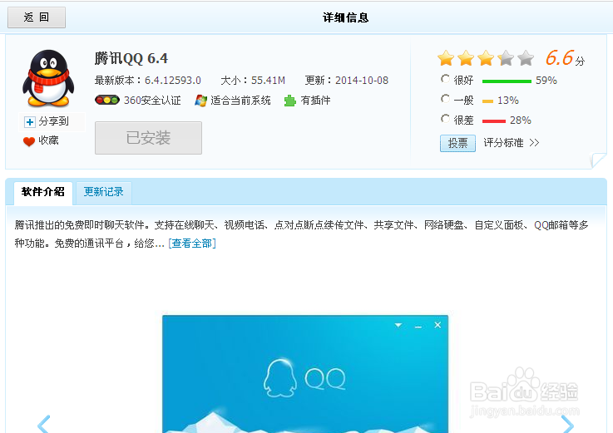Switch to the 软件介绍 tab

(x=43, y=192)
